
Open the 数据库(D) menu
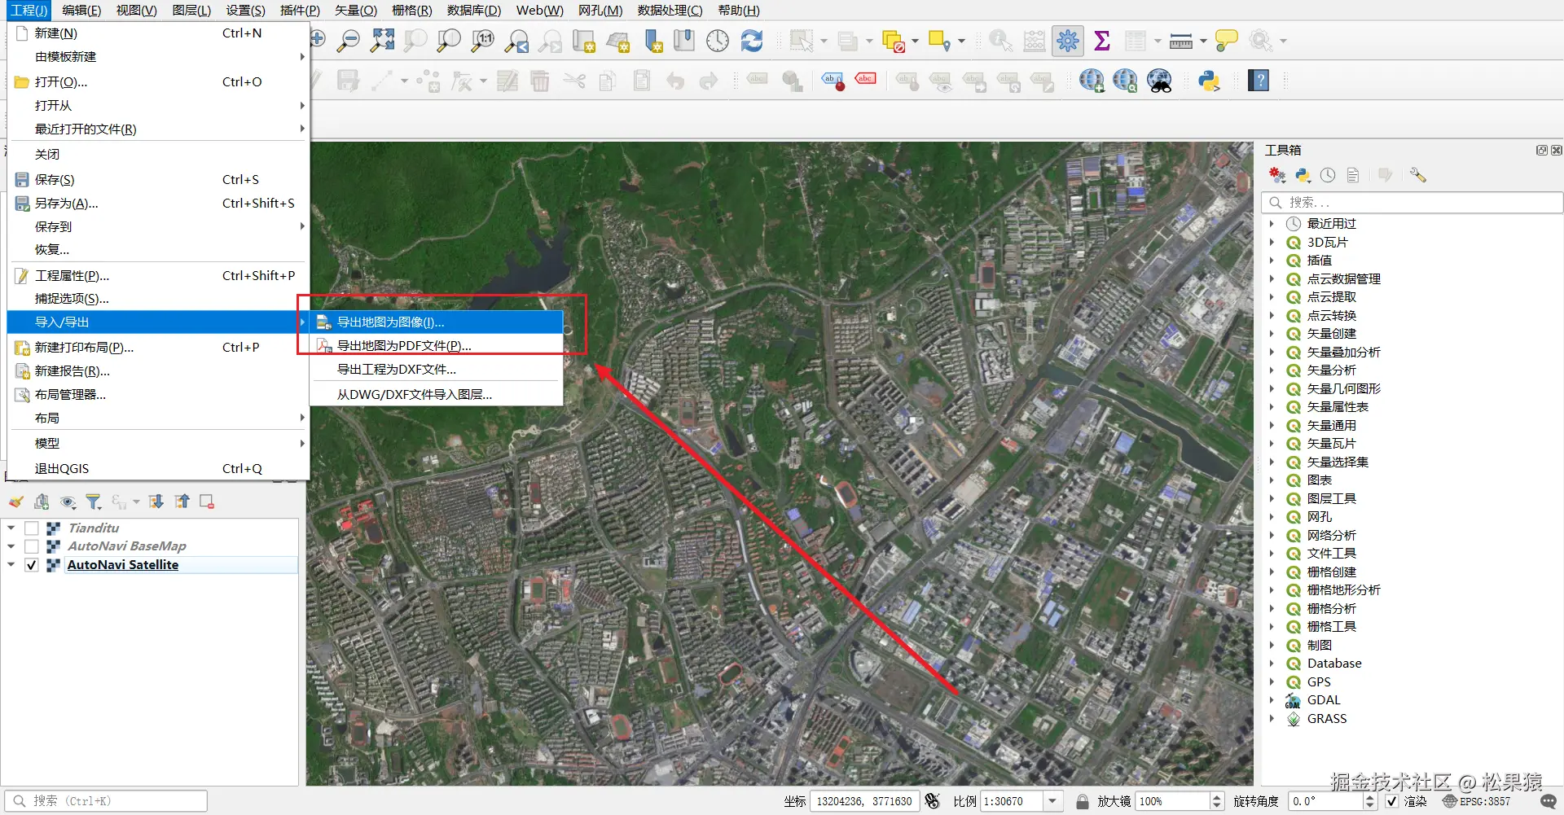click(x=474, y=11)
